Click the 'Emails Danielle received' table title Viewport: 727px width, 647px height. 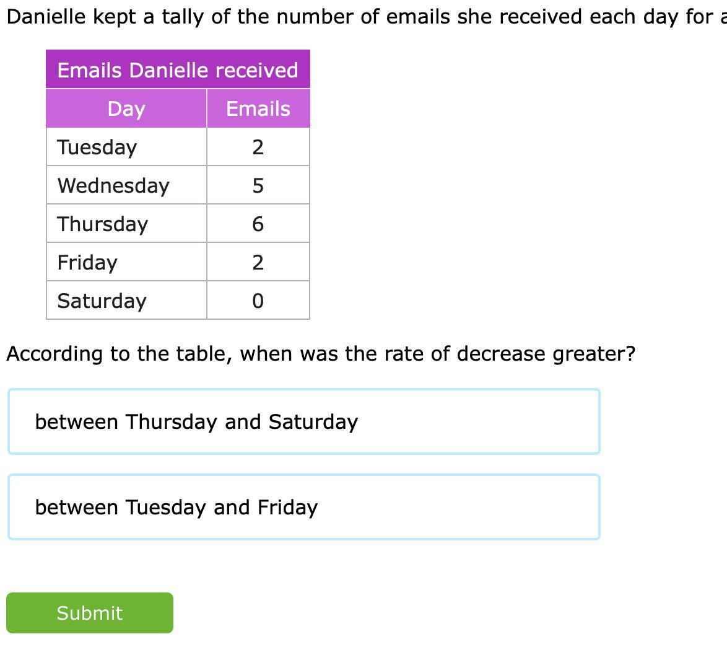click(x=178, y=70)
